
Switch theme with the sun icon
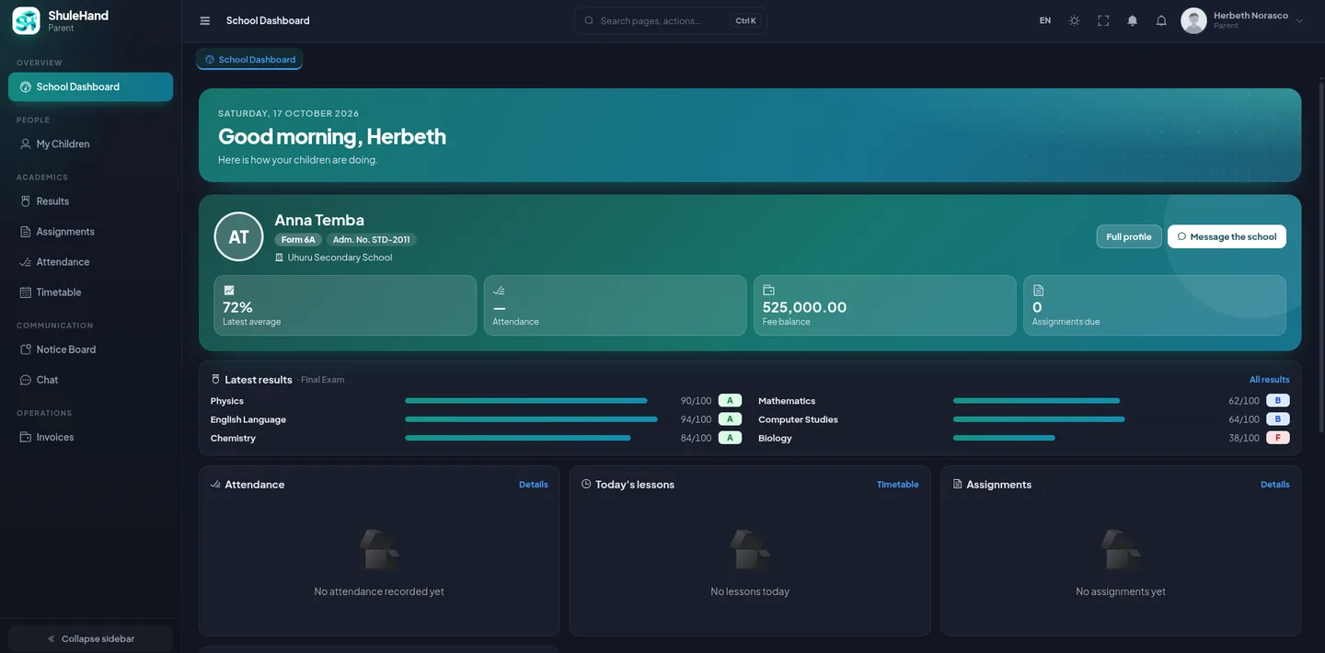(x=1074, y=20)
